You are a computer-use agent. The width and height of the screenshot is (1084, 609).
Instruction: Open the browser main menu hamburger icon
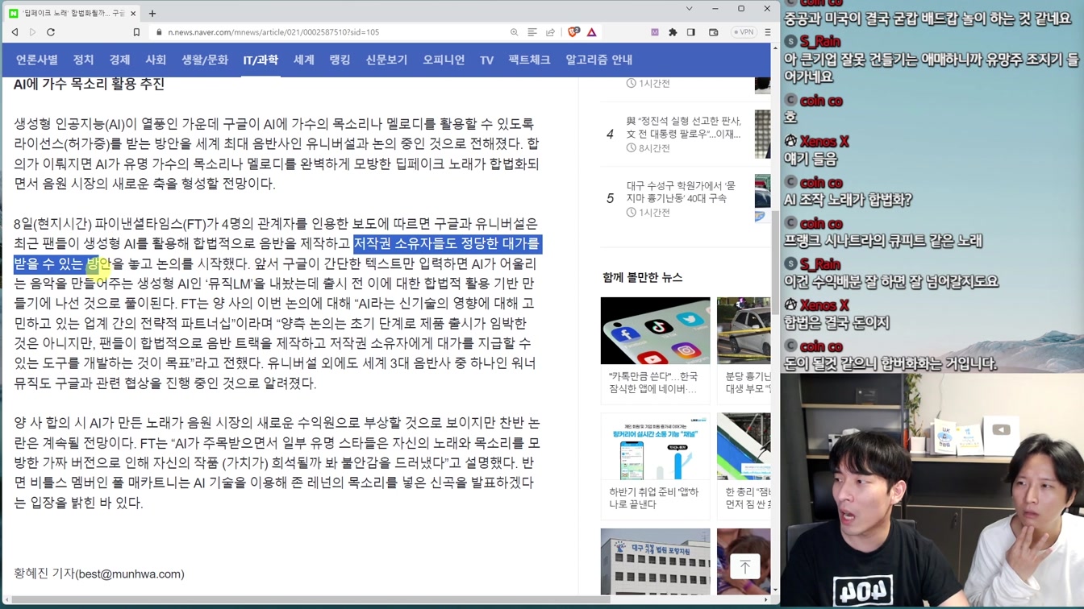[x=767, y=32]
